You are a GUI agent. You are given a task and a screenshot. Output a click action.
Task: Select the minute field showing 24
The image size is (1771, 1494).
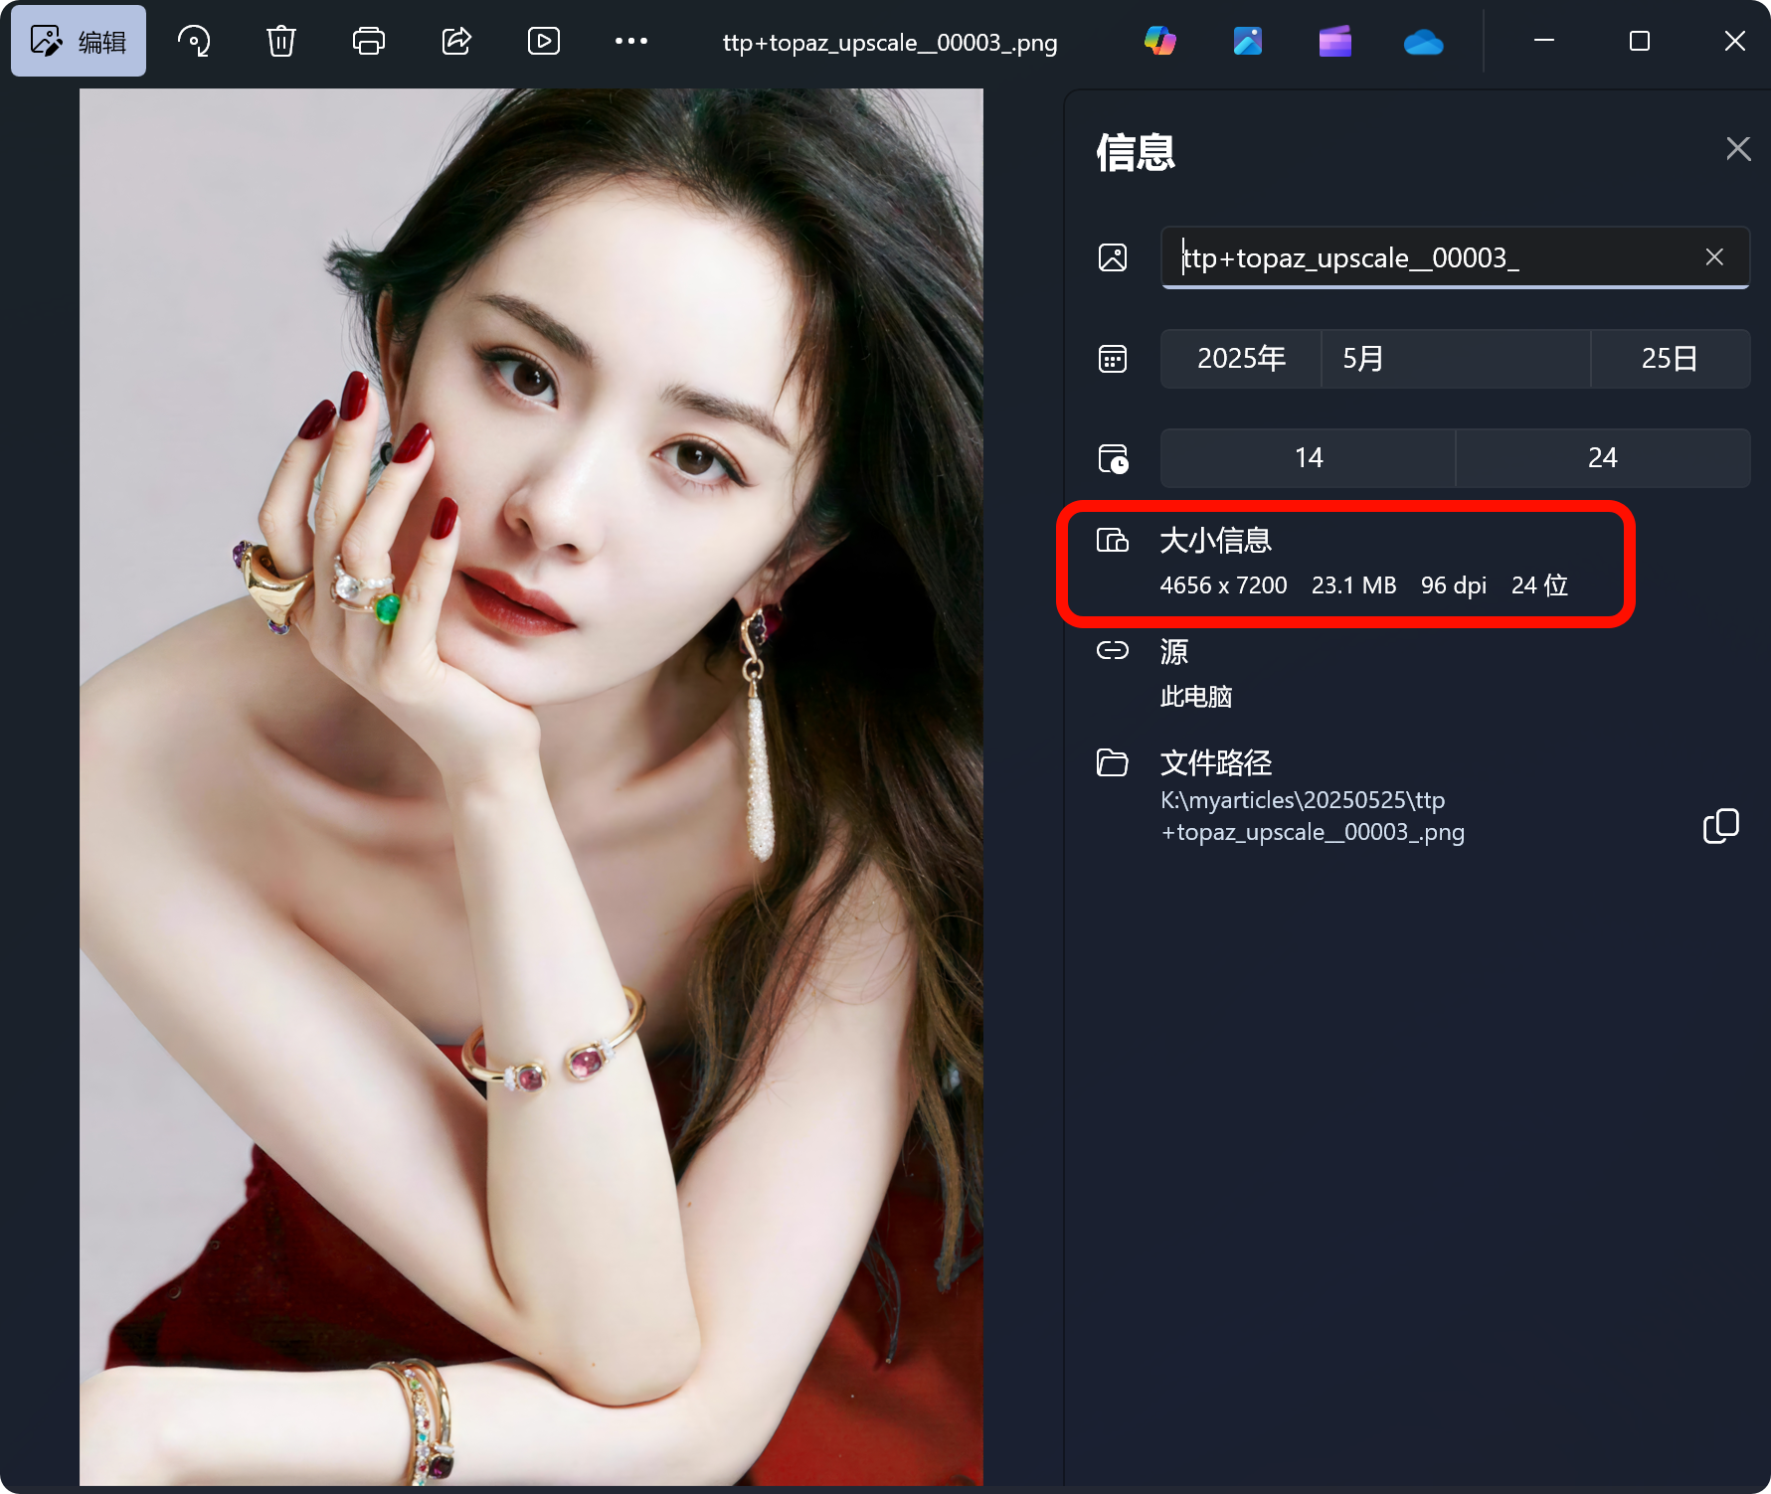pos(1603,458)
